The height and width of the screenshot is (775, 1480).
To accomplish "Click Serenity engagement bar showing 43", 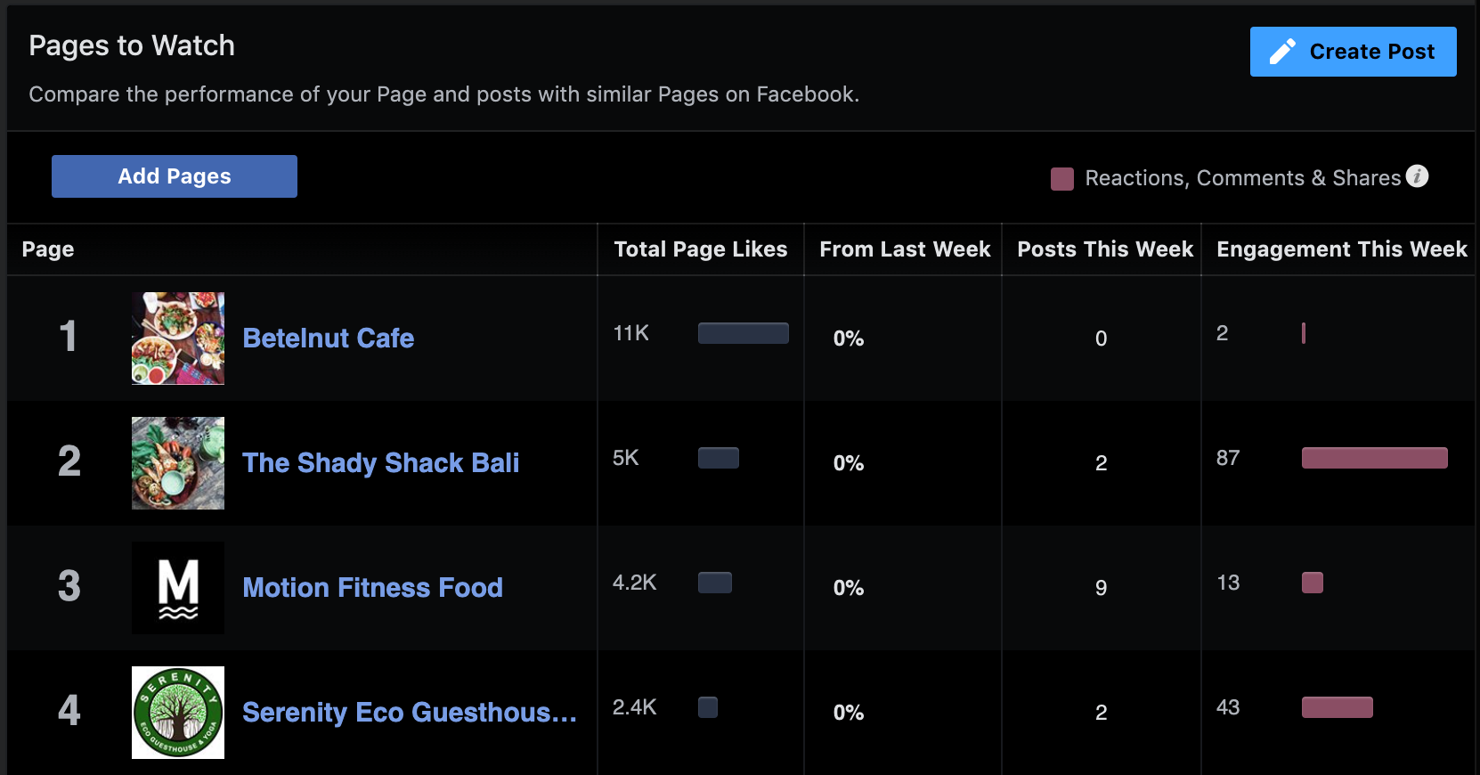I will click(1337, 707).
